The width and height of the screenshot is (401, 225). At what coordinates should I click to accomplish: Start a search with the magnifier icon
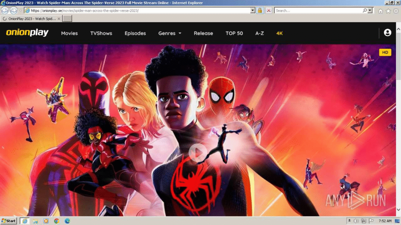click(x=365, y=11)
